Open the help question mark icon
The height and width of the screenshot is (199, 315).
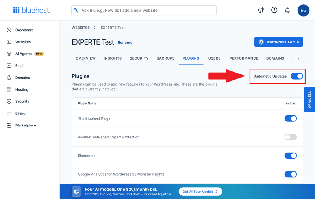click(274, 10)
